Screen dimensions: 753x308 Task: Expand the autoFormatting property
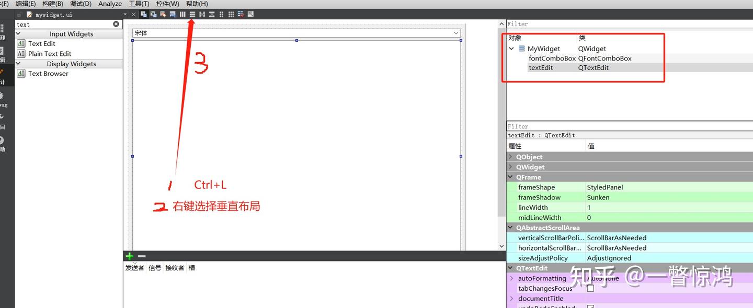(x=512, y=278)
